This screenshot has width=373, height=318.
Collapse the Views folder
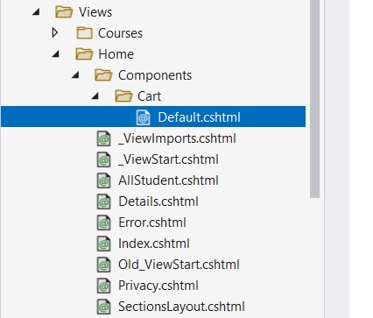[36, 12]
